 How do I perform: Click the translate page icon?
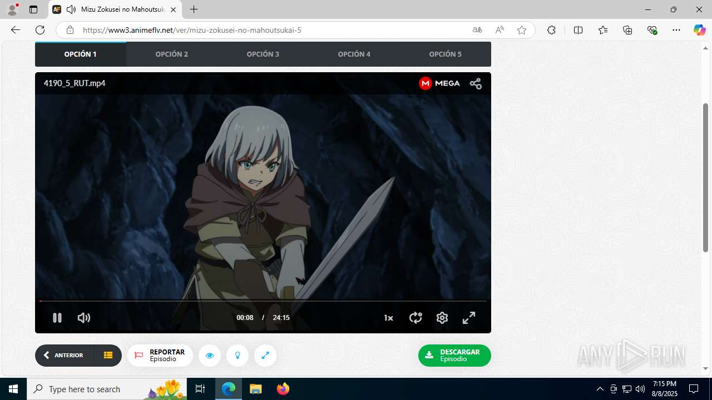pyautogui.click(x=477, y=30)
